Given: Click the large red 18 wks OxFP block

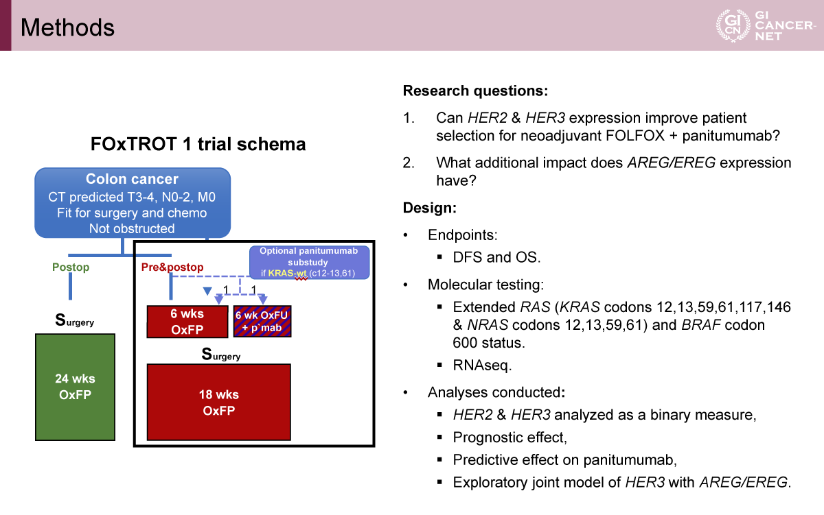Looking at the screenshot, I should pos(218,403).
